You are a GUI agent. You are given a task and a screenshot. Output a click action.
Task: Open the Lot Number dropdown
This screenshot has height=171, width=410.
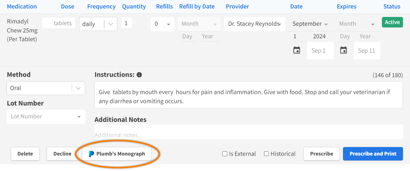pos(46,117)
